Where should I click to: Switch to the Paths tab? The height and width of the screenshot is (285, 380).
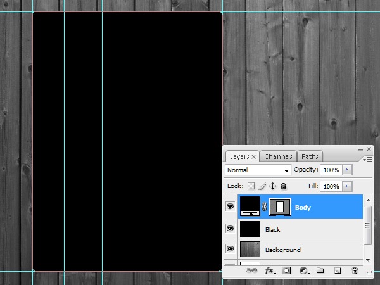310,156
